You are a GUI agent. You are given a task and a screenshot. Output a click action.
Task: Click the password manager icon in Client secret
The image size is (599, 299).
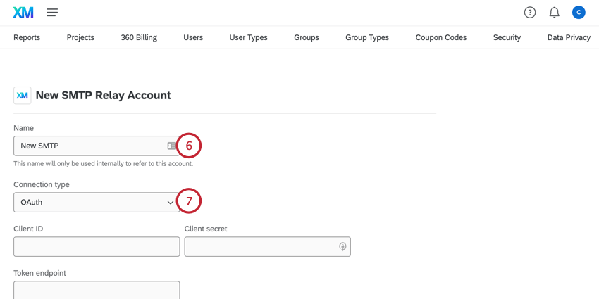click(x=342, y=246)
